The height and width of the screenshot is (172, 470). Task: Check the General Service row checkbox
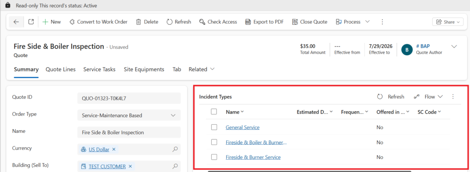[x=214, y=127]
